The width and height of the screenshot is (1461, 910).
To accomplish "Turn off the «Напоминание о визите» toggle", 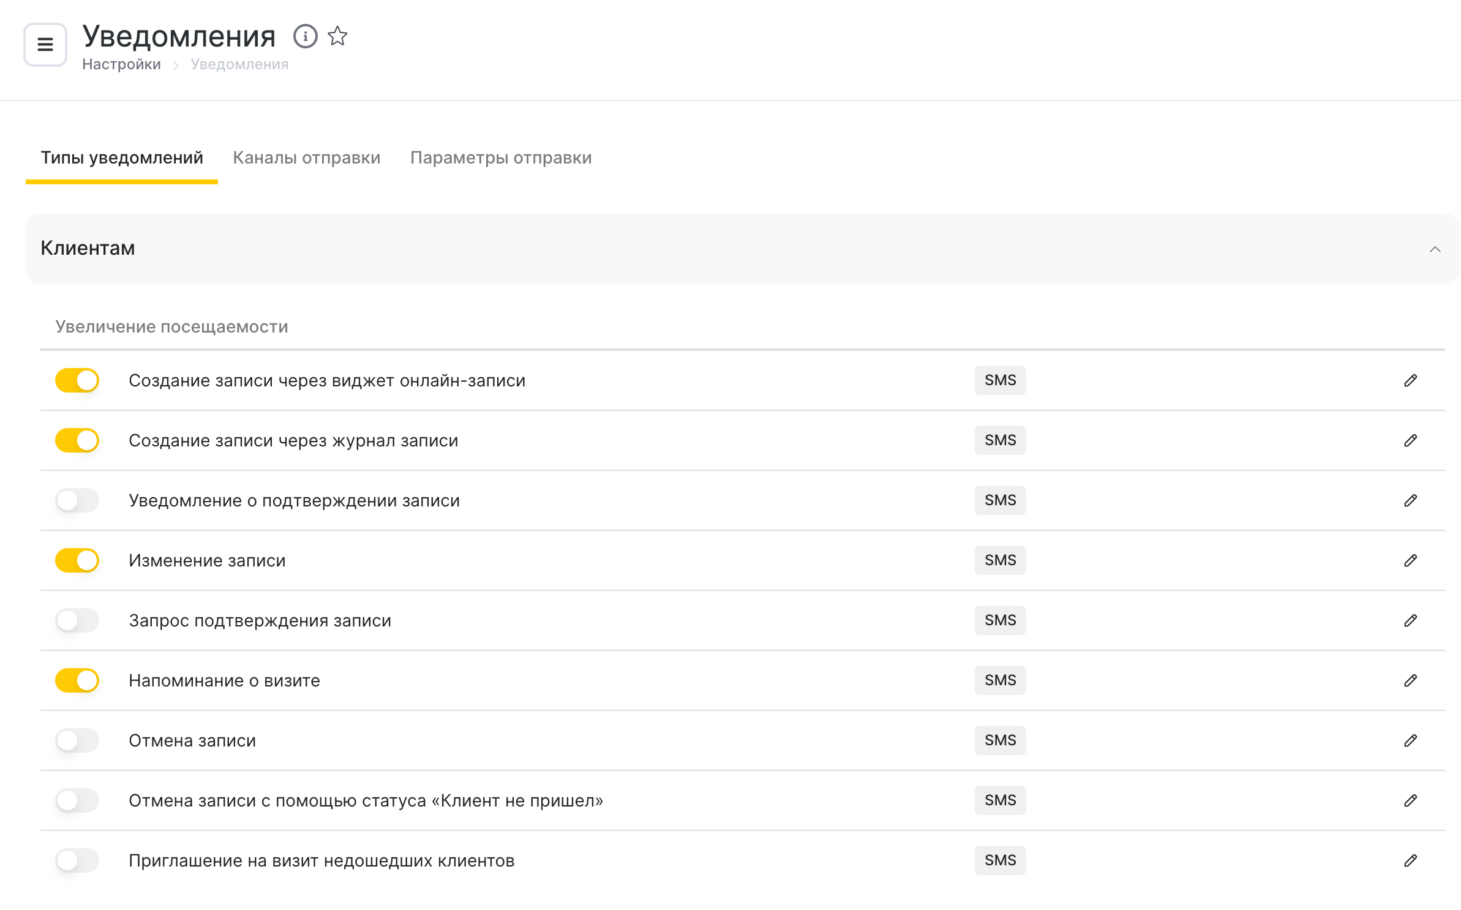I will coord(77,680).
